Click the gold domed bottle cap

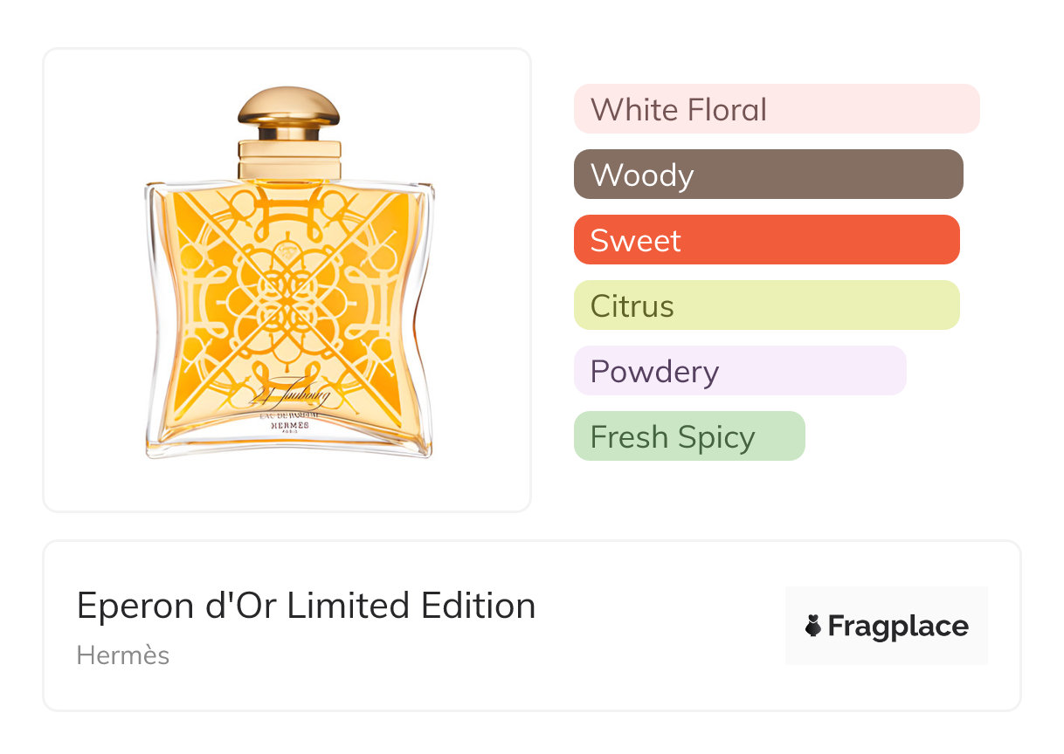pos(289,106)
